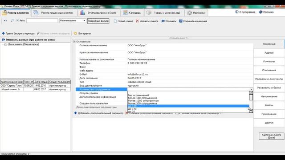Click Удалить клиента with red X

point(147,21)
